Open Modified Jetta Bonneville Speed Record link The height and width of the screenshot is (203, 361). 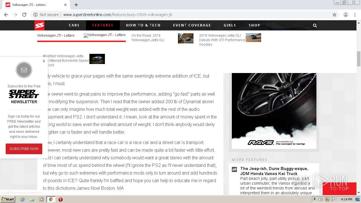66,61
